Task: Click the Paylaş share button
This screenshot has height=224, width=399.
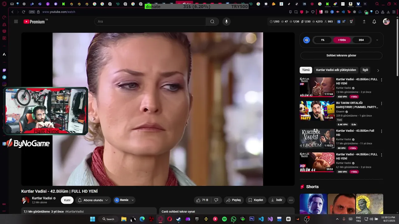Action: (234, 200)
